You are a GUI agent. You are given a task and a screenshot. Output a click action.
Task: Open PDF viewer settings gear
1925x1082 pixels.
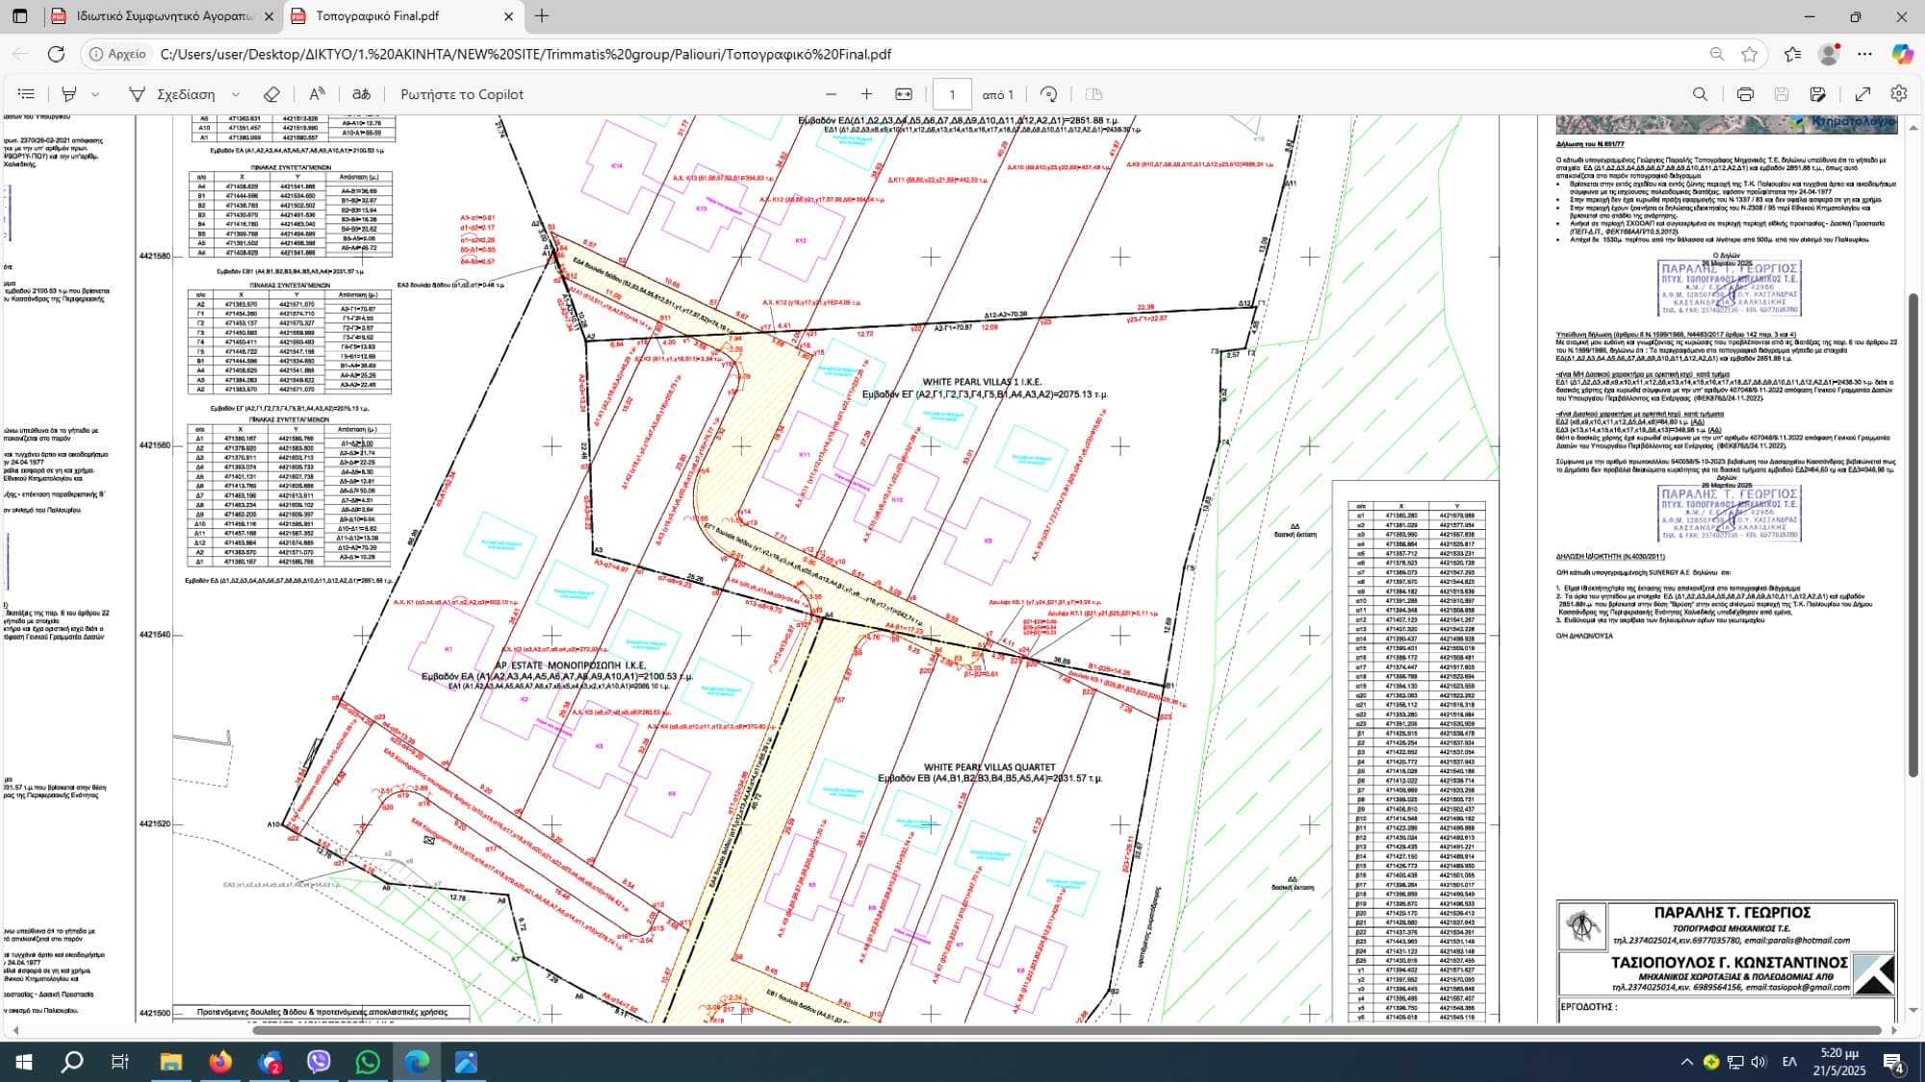[1899, 94]
